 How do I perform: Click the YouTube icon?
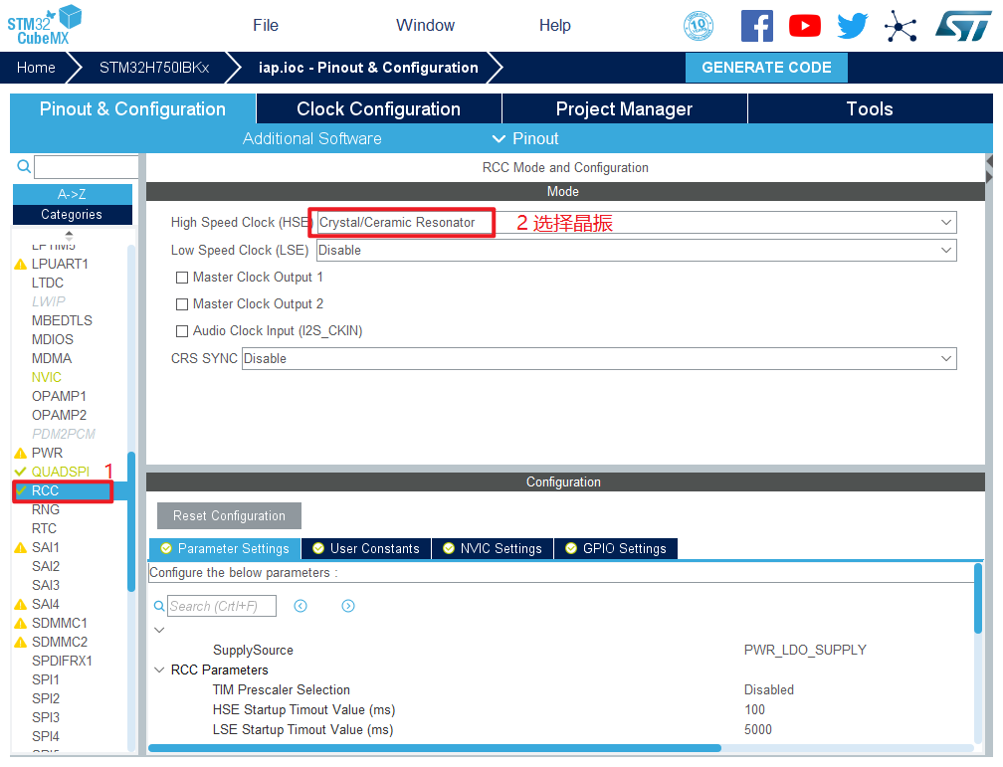805,26
